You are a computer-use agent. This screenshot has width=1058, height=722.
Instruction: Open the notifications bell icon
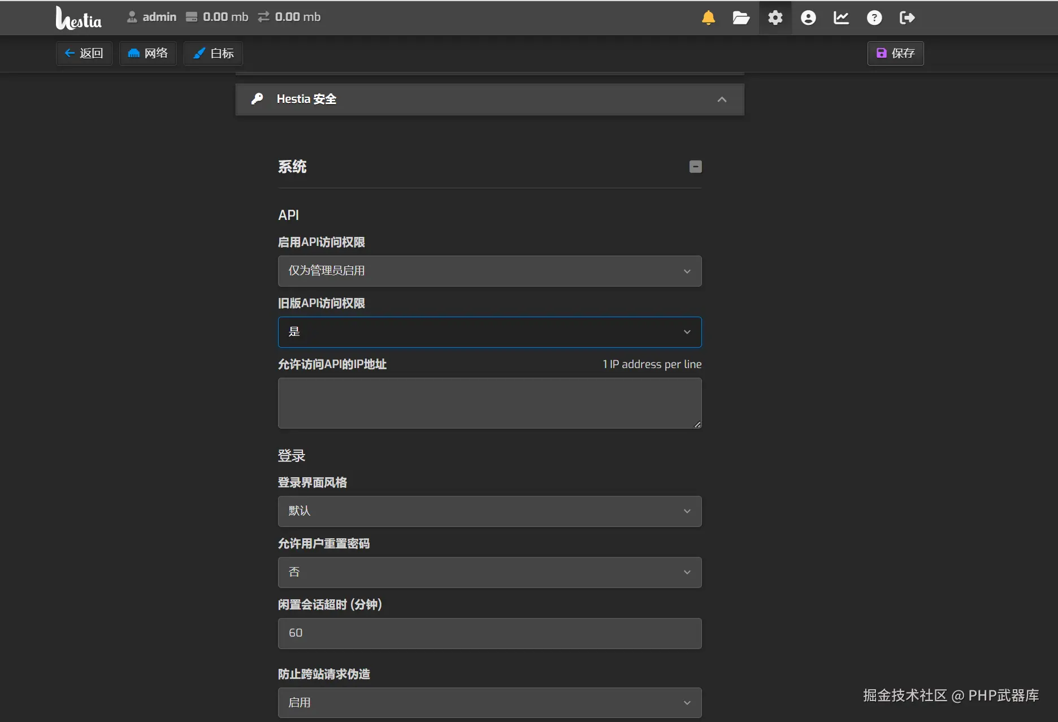[x=708, y=18]
